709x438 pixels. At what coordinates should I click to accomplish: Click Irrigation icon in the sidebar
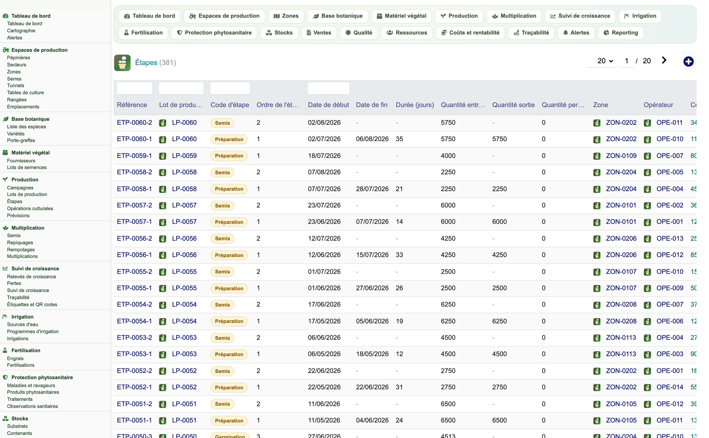[x=5, y=317]
